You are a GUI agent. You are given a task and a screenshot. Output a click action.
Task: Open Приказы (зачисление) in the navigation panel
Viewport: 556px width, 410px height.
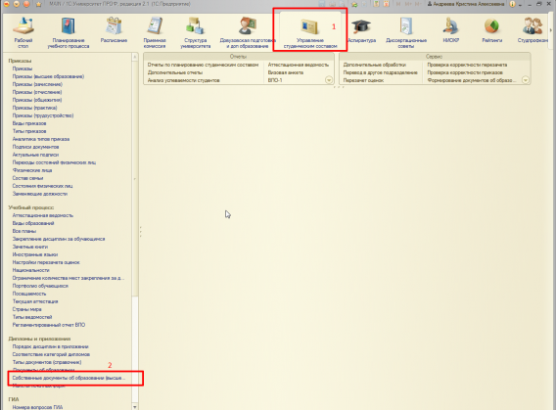(37, 84)
